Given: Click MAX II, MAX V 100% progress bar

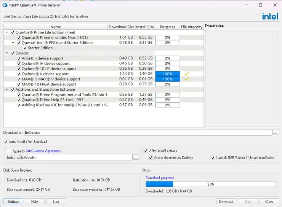Looking at the screenshot, I should tap(167, 79).
